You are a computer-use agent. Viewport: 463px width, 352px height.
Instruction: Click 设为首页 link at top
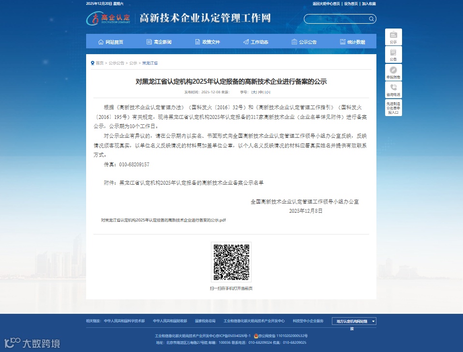pos(351,4)
